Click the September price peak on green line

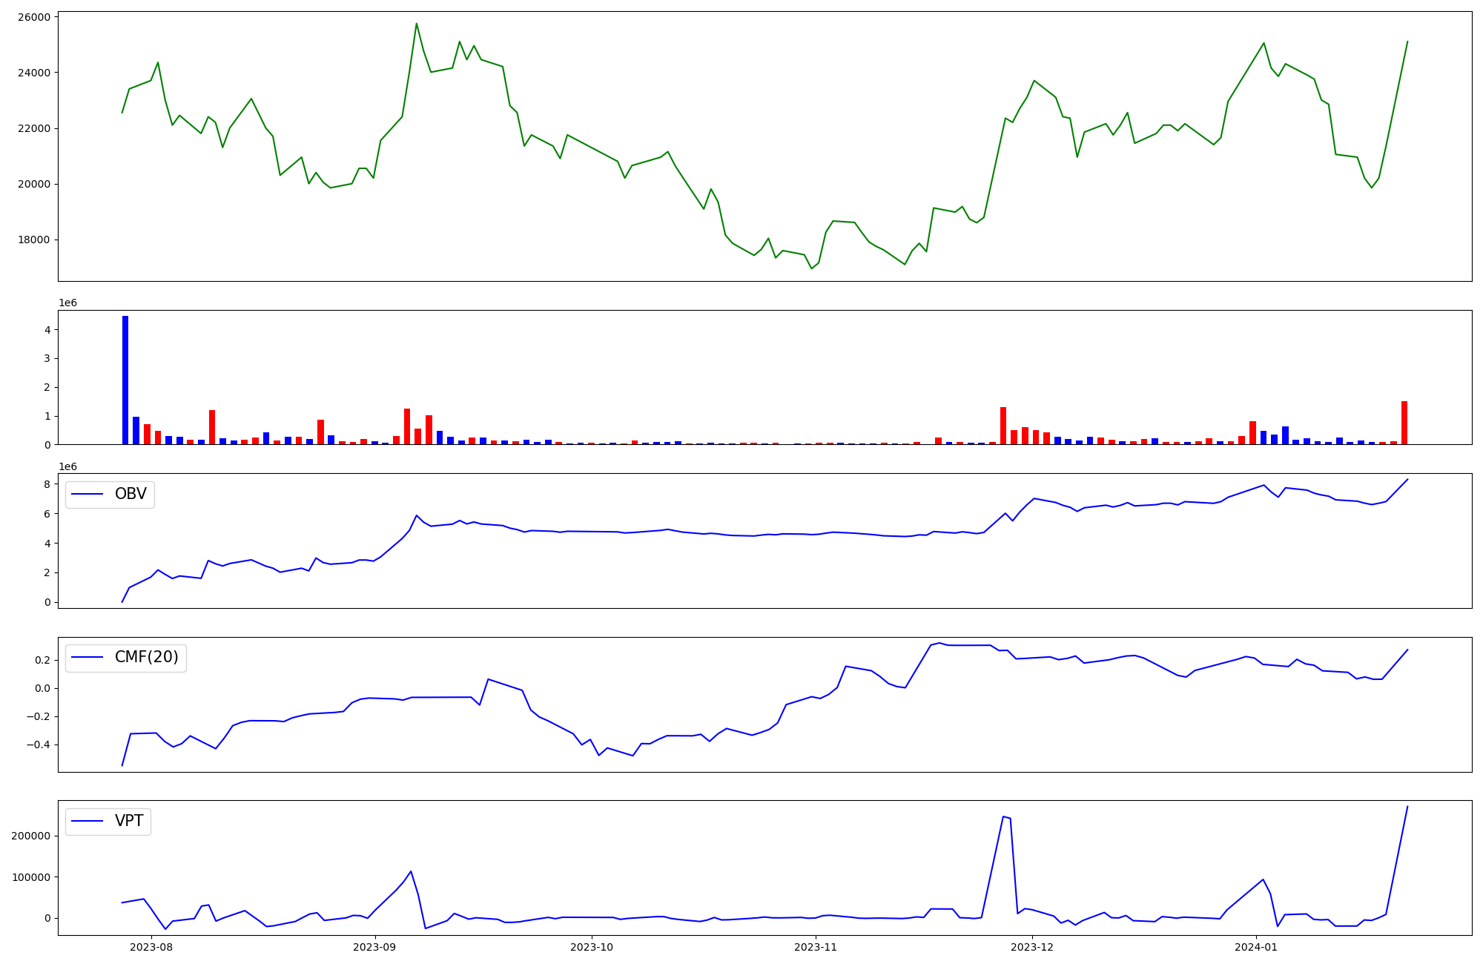tap(417, 24)
